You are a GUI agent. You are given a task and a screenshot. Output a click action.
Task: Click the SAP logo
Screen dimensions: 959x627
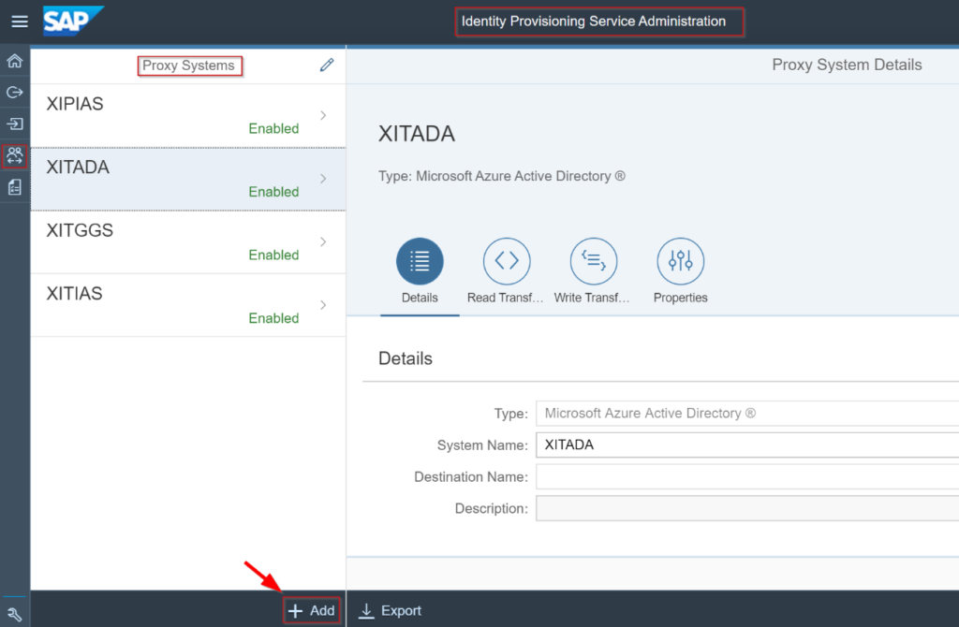click(73, 22)
